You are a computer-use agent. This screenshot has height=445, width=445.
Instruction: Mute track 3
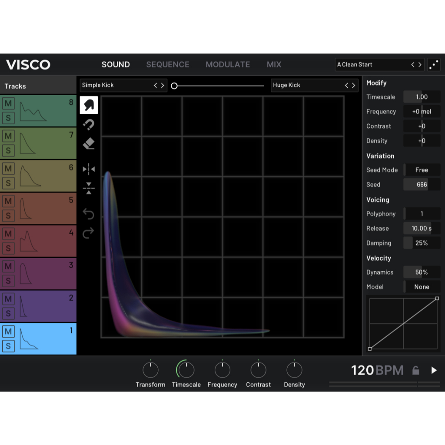click(x=8, y=266)
